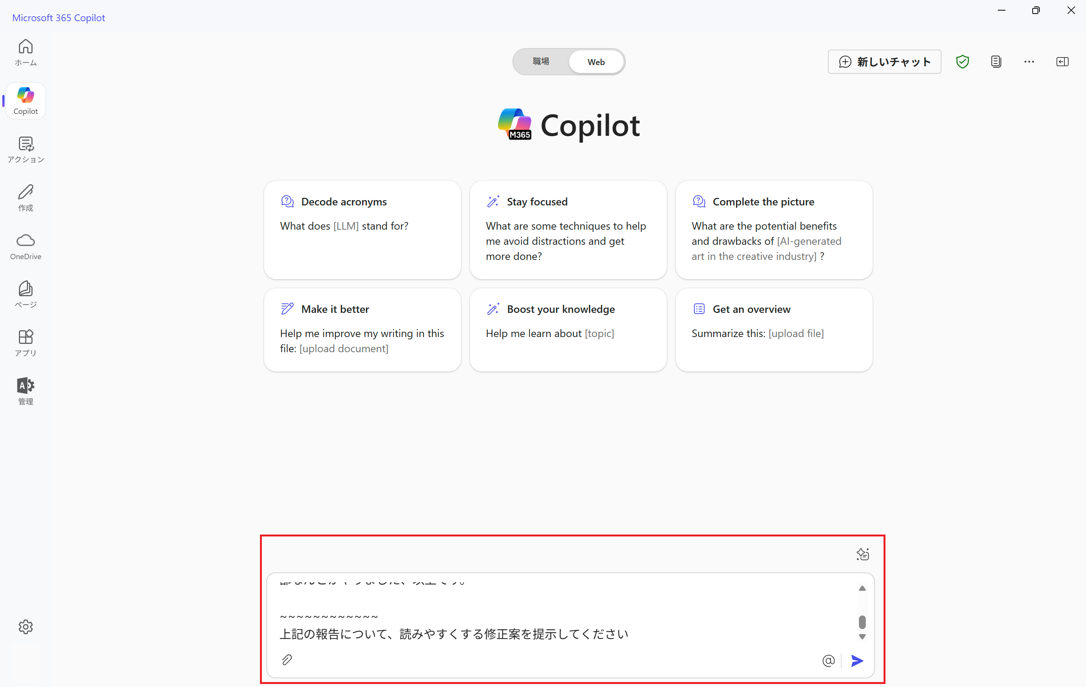Open the アクション sidebar item

coord(26,150)
